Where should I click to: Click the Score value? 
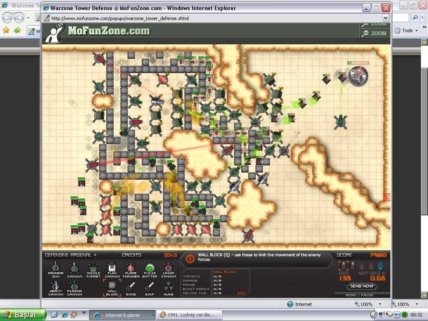coord(378,255)
